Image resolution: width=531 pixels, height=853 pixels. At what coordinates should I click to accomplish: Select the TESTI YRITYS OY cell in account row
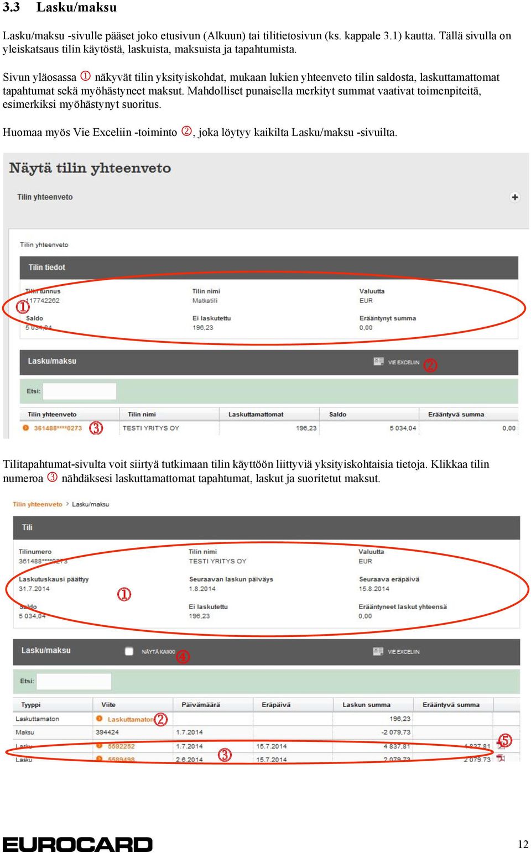[151, 428]
